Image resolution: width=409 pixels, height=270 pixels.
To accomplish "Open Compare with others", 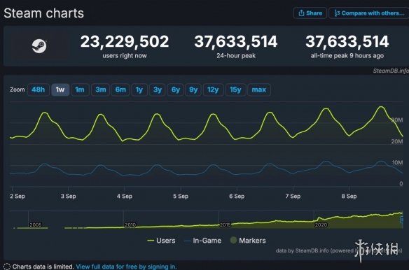I will click(369, 13).
